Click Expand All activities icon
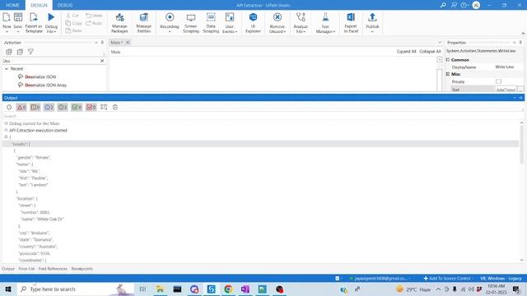Screen dimensions: 527x296 point(9,52)
